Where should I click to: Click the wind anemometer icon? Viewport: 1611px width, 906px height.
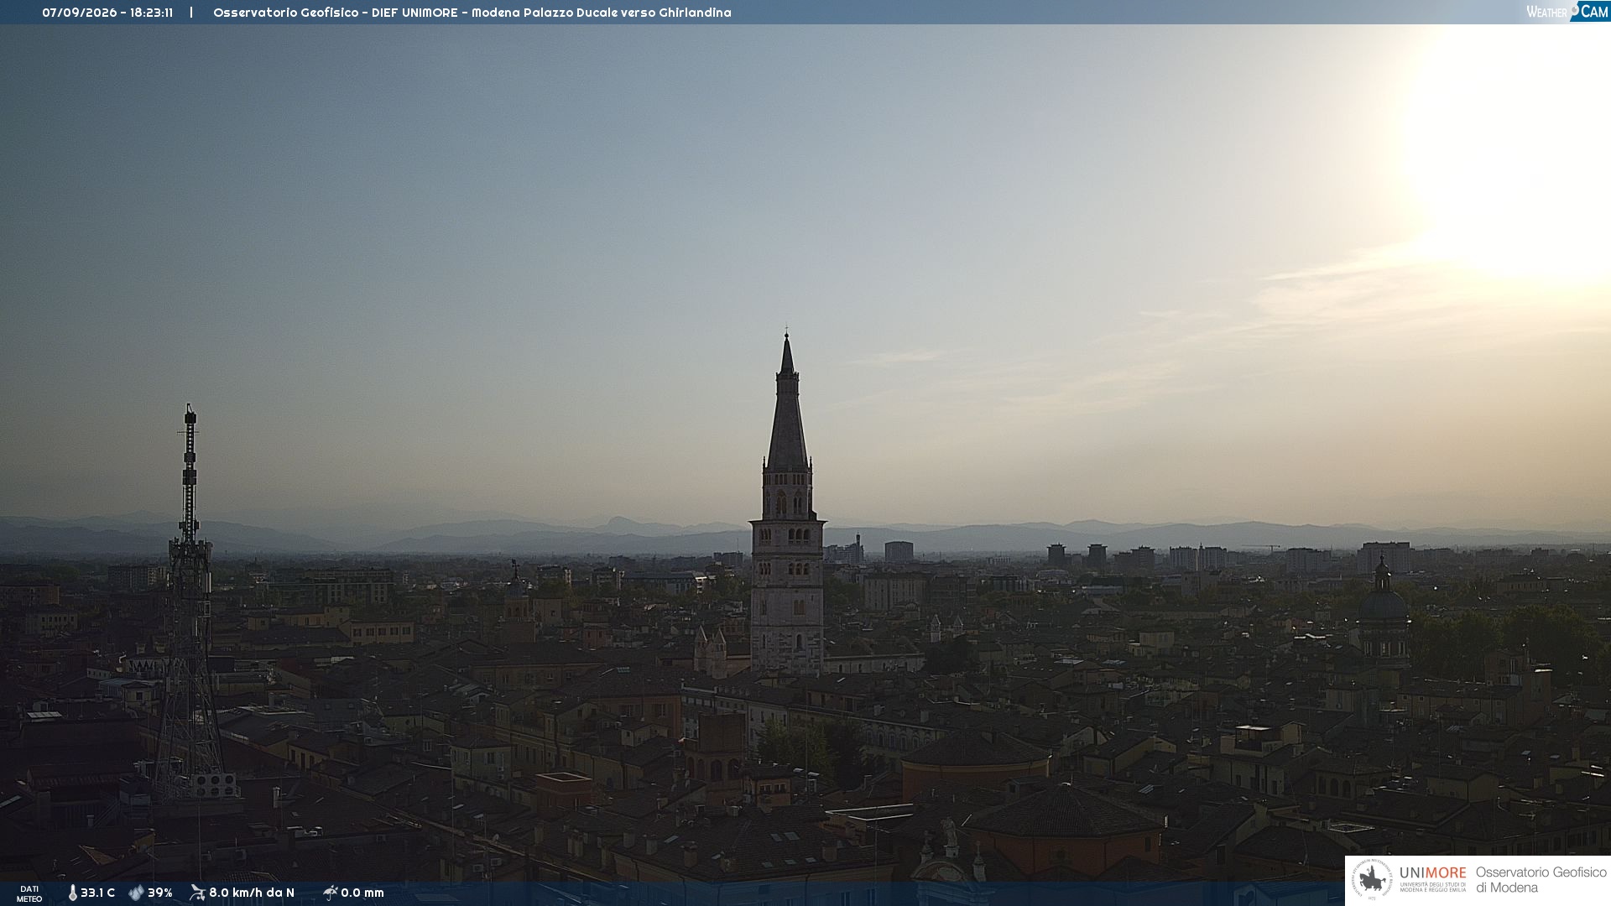point(197,893)
